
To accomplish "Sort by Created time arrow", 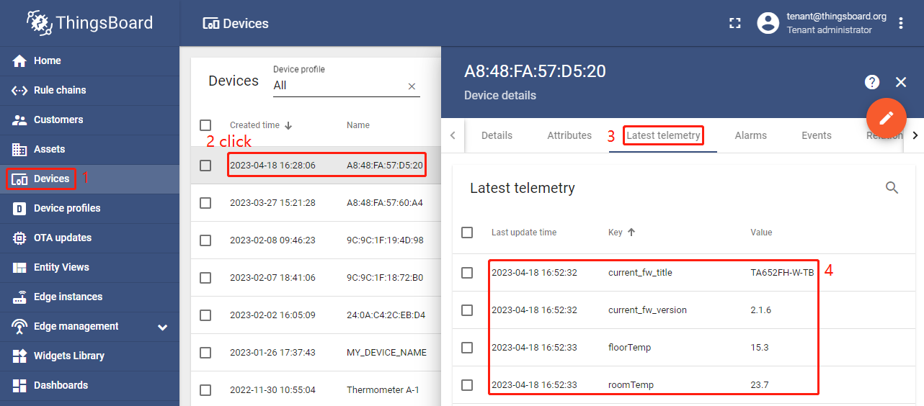I will [288, 125].
